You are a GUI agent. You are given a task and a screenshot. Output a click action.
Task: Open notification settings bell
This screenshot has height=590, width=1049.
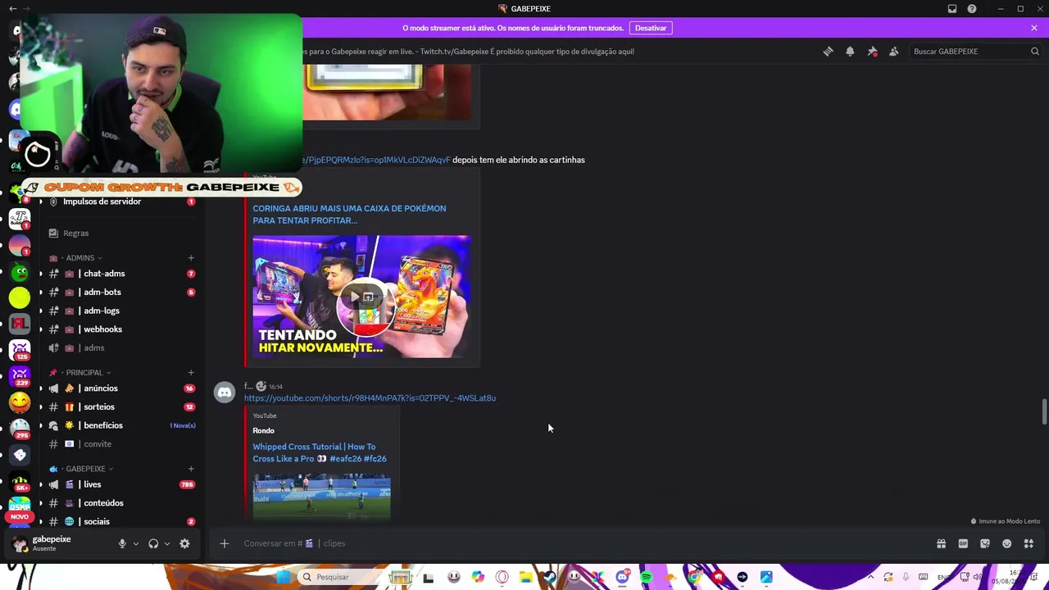coord(850,52)
